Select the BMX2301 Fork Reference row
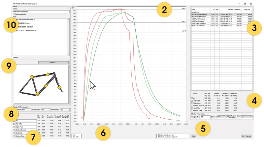 tap(201, 17)
